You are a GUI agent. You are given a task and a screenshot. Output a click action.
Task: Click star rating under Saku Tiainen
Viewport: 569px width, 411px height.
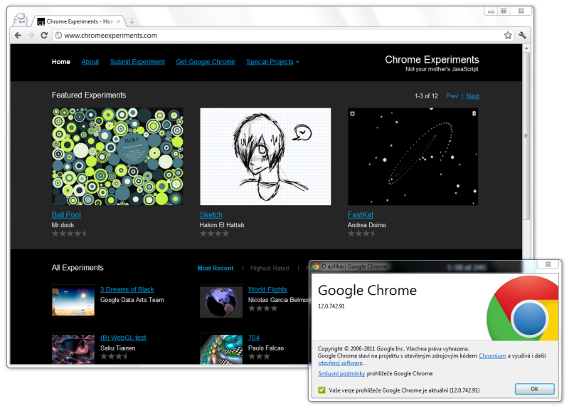[114, 356]
